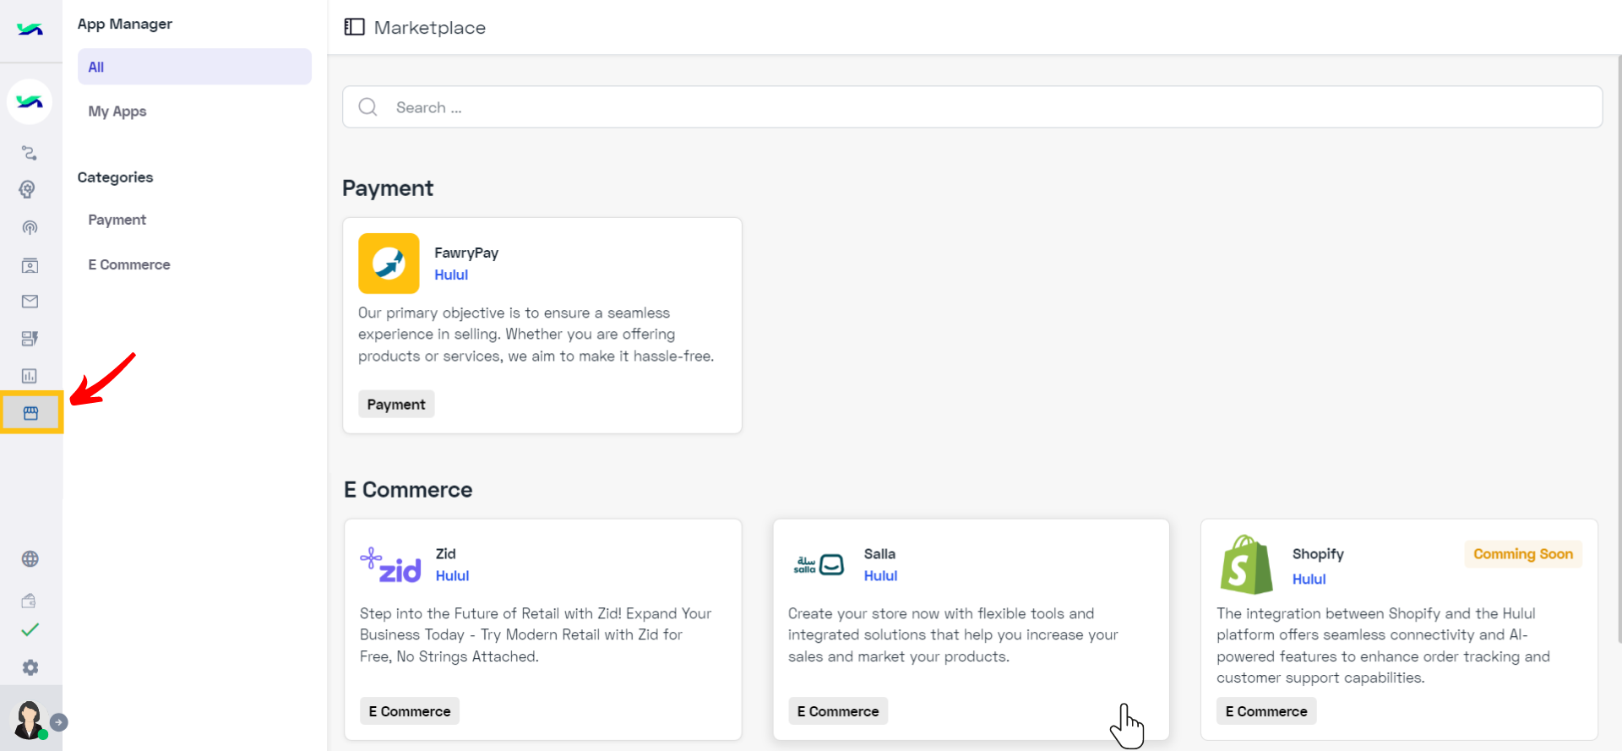Screen dimensions: 1622x751
Task: Open the flows route icon in sidebar
Action: [x=30, y=153]
